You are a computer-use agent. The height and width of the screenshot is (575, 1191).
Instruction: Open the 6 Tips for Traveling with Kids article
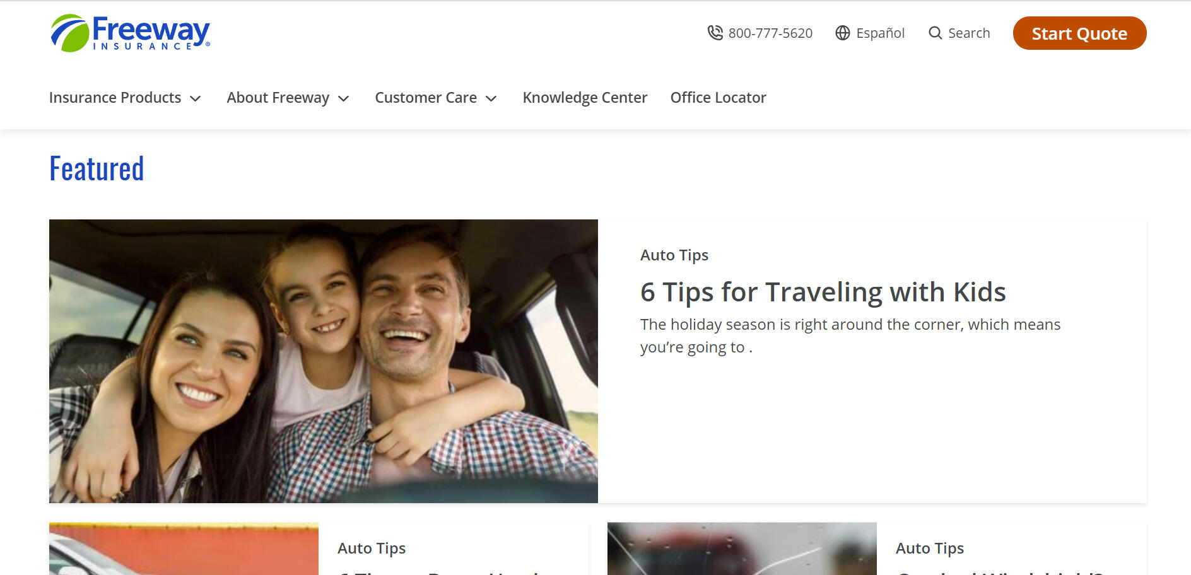(x=823, y=292)
